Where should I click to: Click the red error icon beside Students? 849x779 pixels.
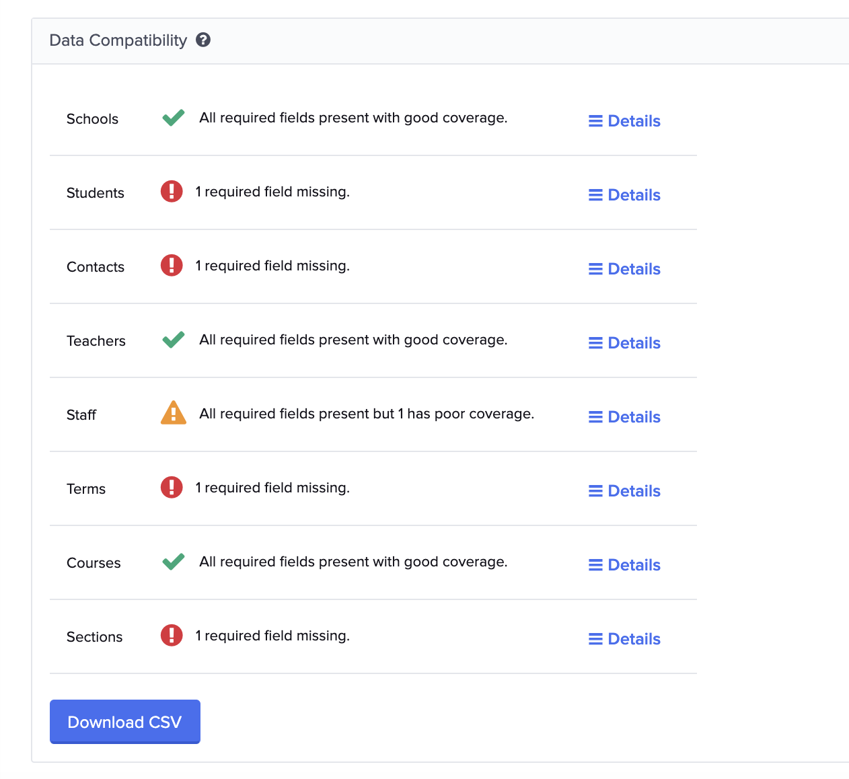(172, 191)
